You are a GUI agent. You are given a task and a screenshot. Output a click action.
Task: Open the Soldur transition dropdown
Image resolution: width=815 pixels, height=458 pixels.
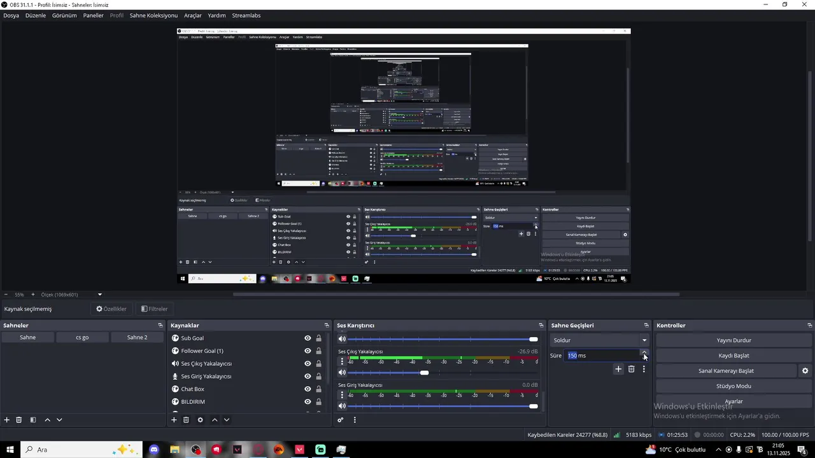(599, 340)
